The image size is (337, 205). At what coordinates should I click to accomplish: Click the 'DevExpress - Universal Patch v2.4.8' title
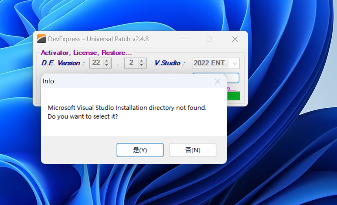(x=99, y=39)
